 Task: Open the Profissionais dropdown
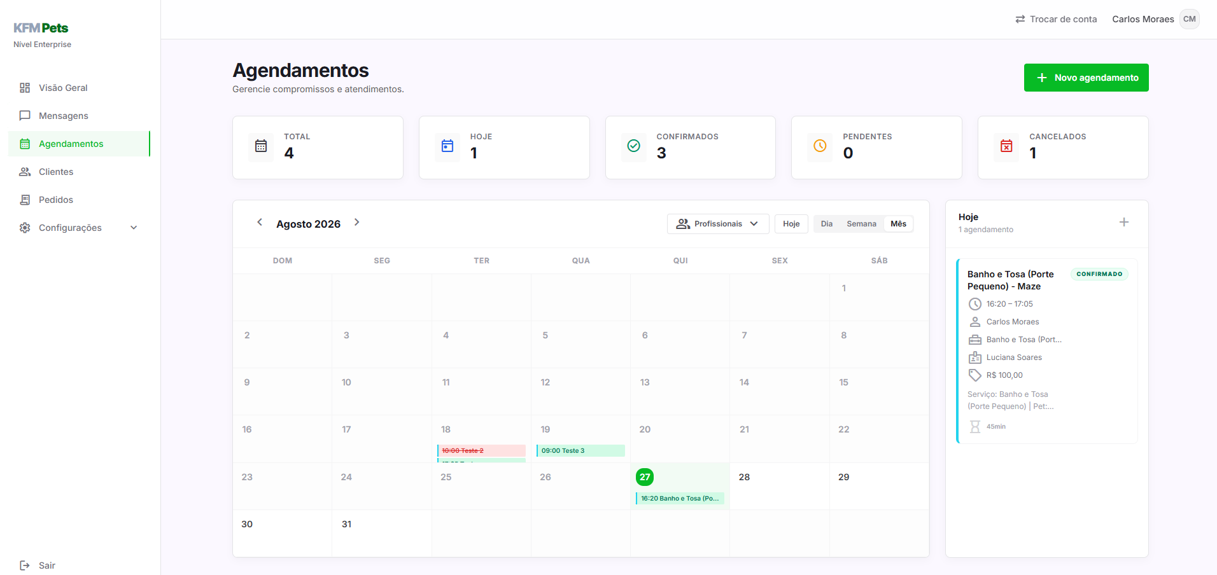718,224
